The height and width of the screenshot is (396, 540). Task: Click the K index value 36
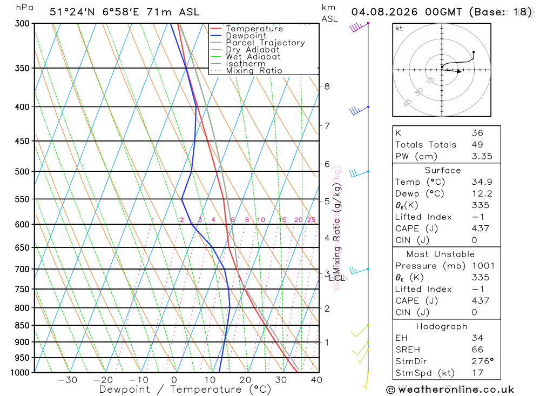(x=477, y=133)
